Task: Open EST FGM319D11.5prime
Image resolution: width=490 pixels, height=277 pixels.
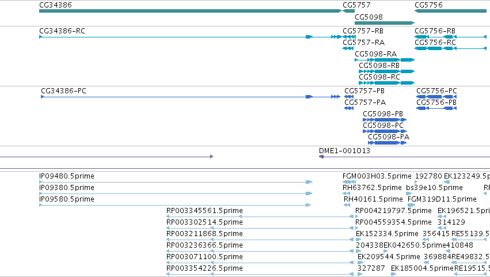Action: click(x=442, y=199)
